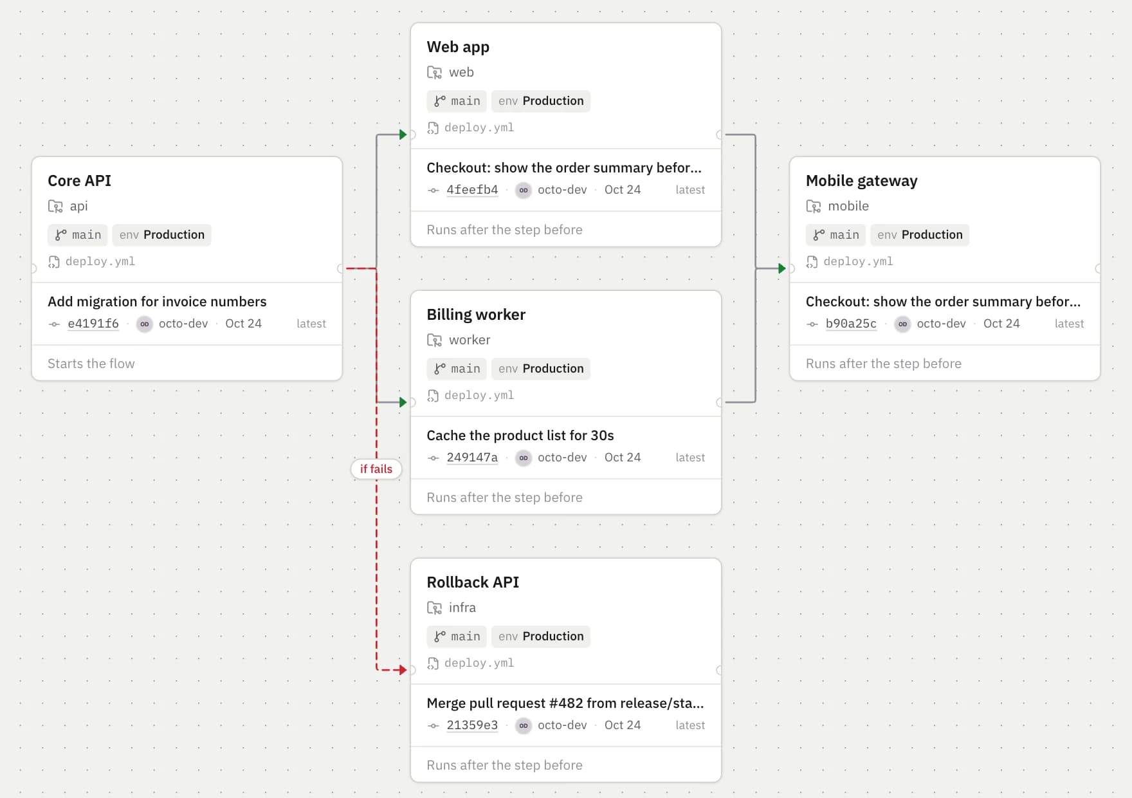This screenshot has height=798, width=1132.
Task: Click the workflow file icon in Rollback API
Action: click(433, 663)
